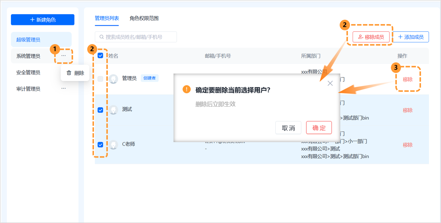This screenshot has width=441, height=223.
Task: Click the 创建者 badge next to 管理员
Action: tap(150, 78)
